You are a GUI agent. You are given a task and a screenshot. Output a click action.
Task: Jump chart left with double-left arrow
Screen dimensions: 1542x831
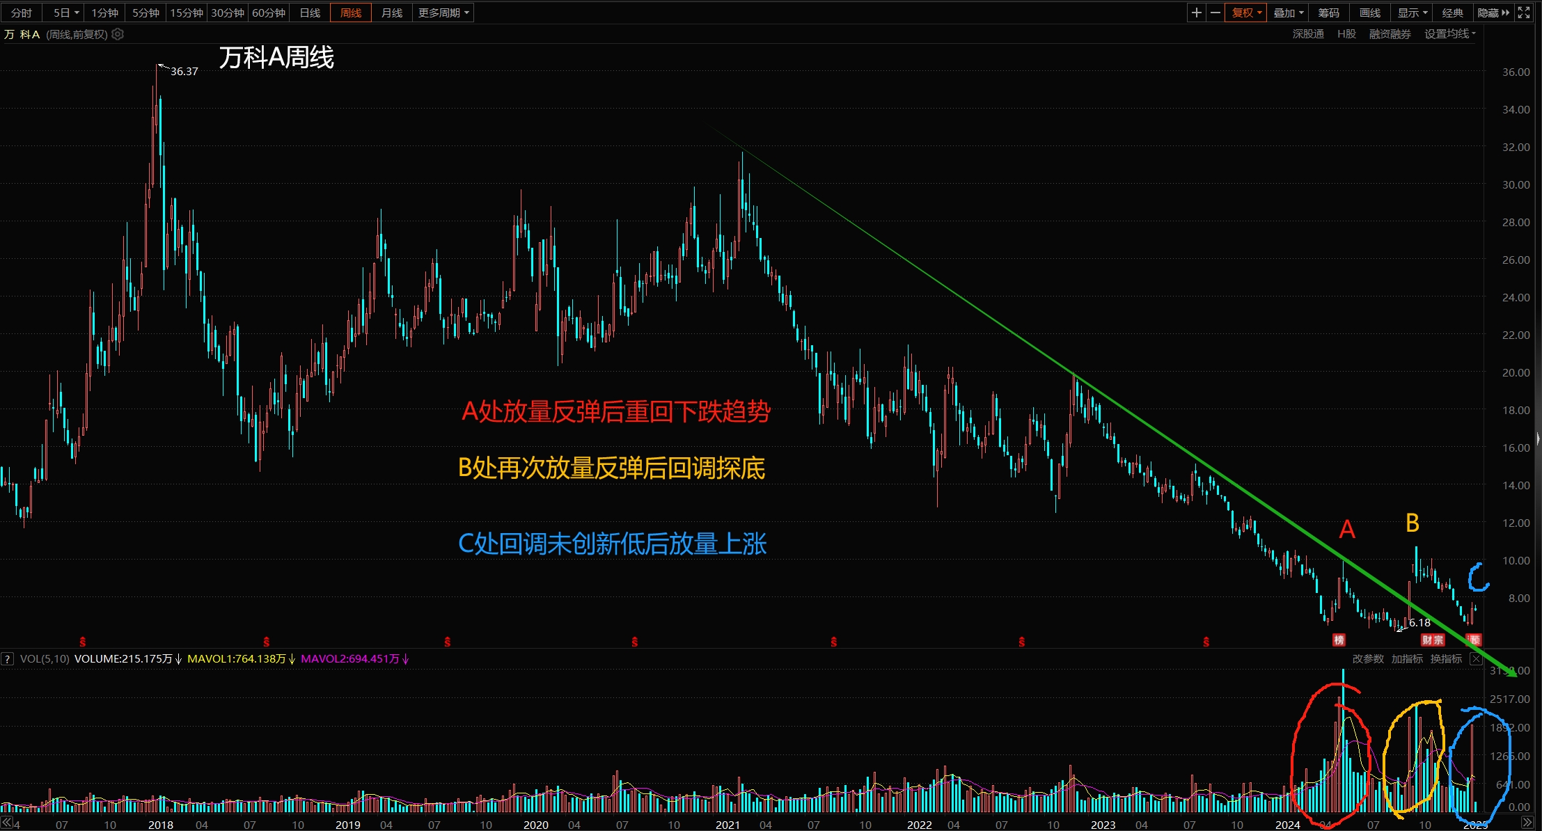coord(7,823)
